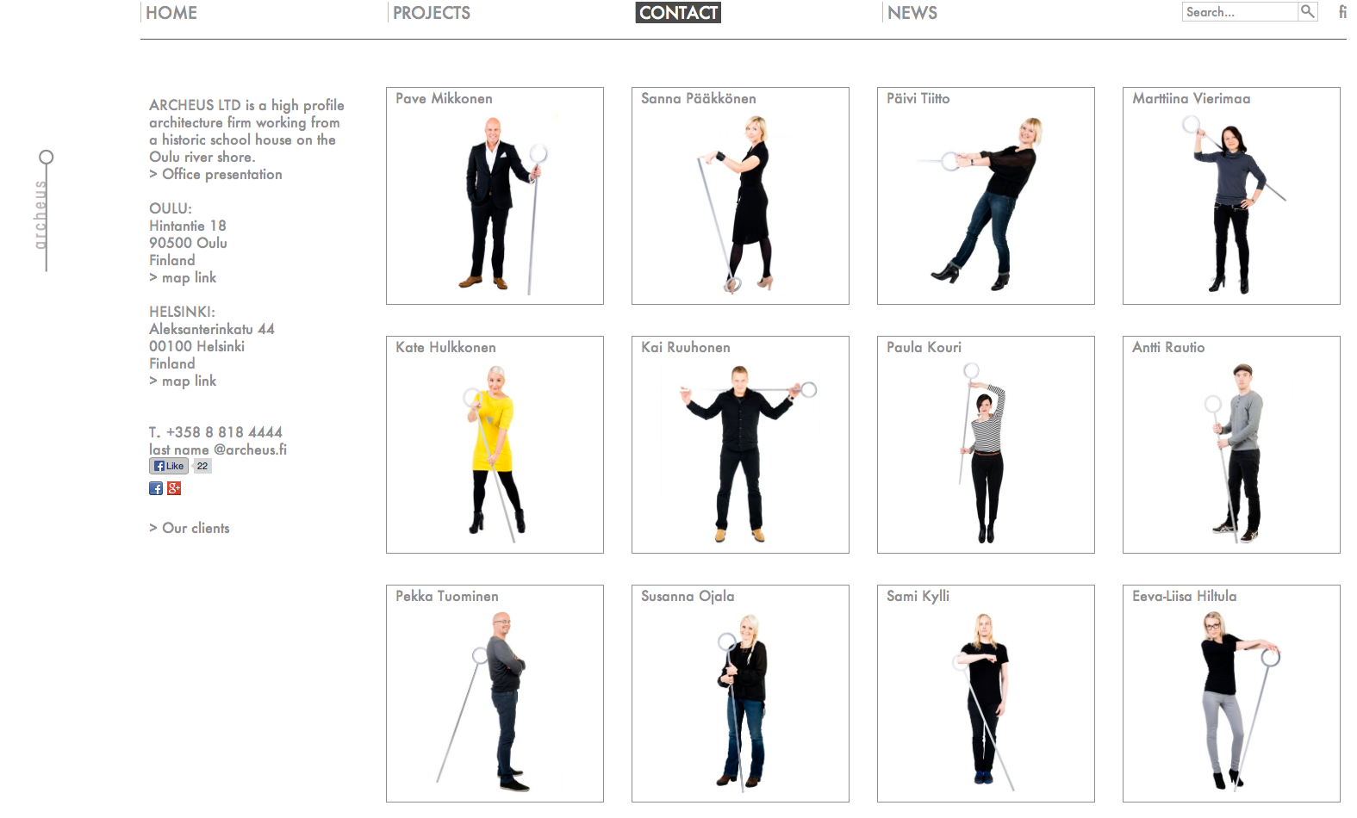Go to the HOME menu
1357x818 pixels.
pyautogui.click(x=171, y=13)
